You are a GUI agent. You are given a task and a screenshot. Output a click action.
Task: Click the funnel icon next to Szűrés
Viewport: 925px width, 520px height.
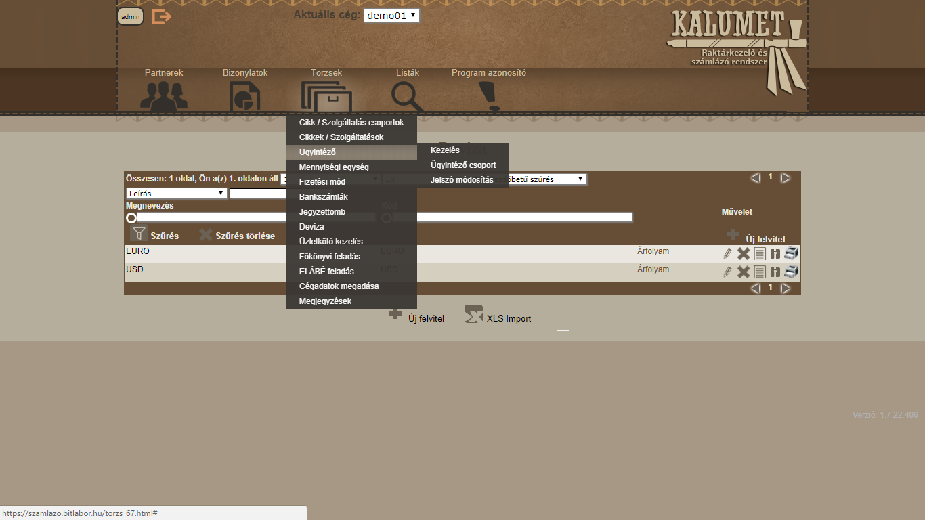pyautogui.click(x=139, y=234)
